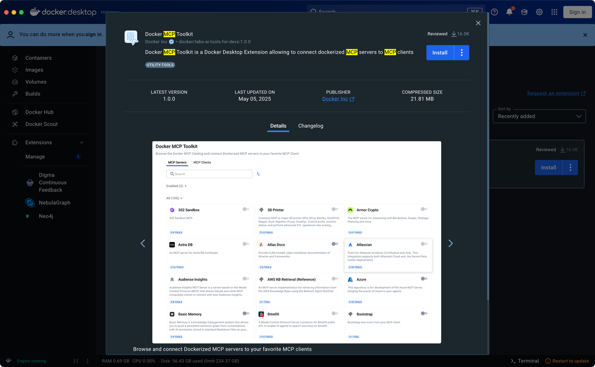
Task: Open notifications bell with red badge
Action: click(x=509, y=12)
